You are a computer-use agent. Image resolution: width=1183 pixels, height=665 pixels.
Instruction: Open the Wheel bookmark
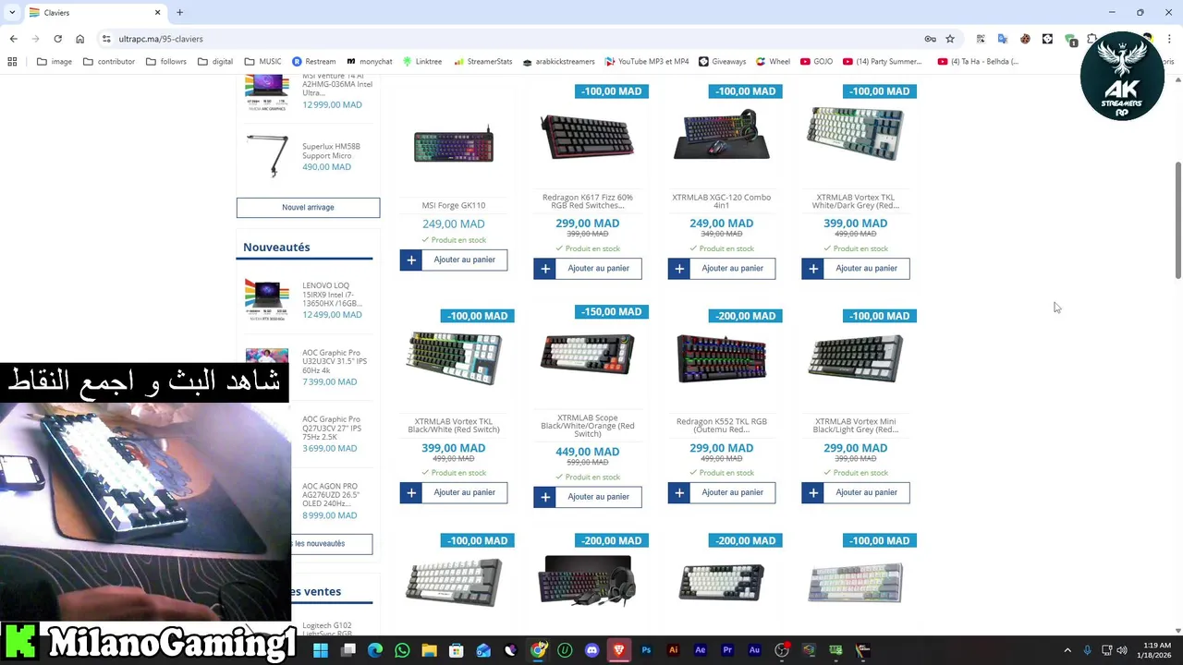coord(773,62)
